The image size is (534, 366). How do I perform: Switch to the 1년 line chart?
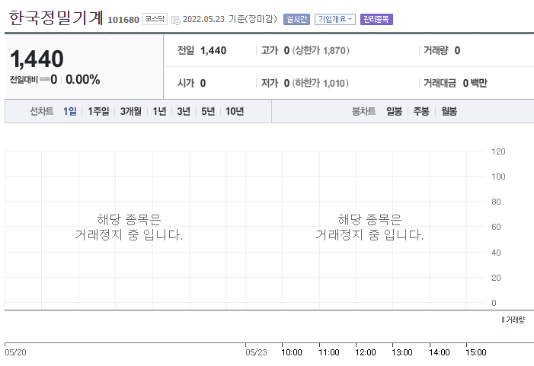(x=159, y=111)
